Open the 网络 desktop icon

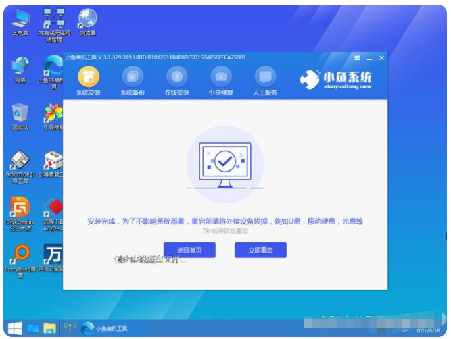click(x=20, y=67)
